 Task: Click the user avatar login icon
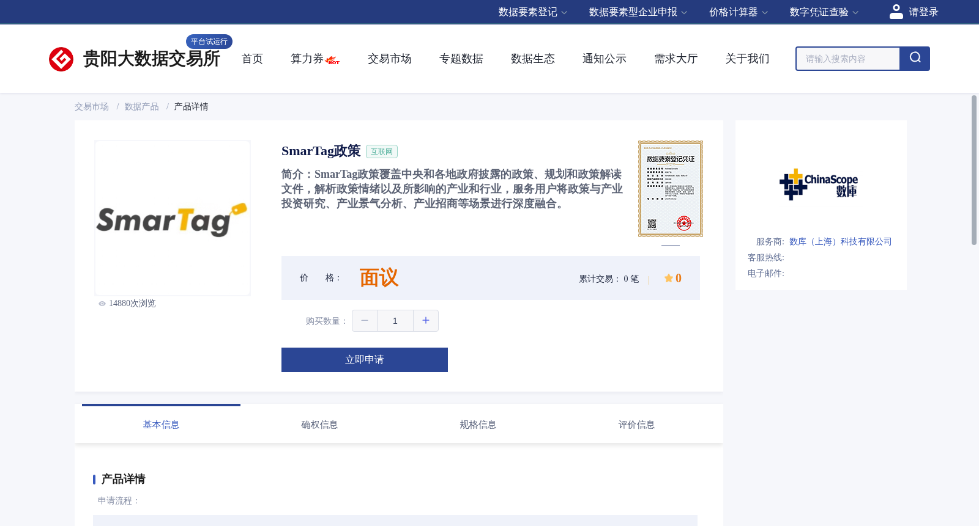click(896, 12)
